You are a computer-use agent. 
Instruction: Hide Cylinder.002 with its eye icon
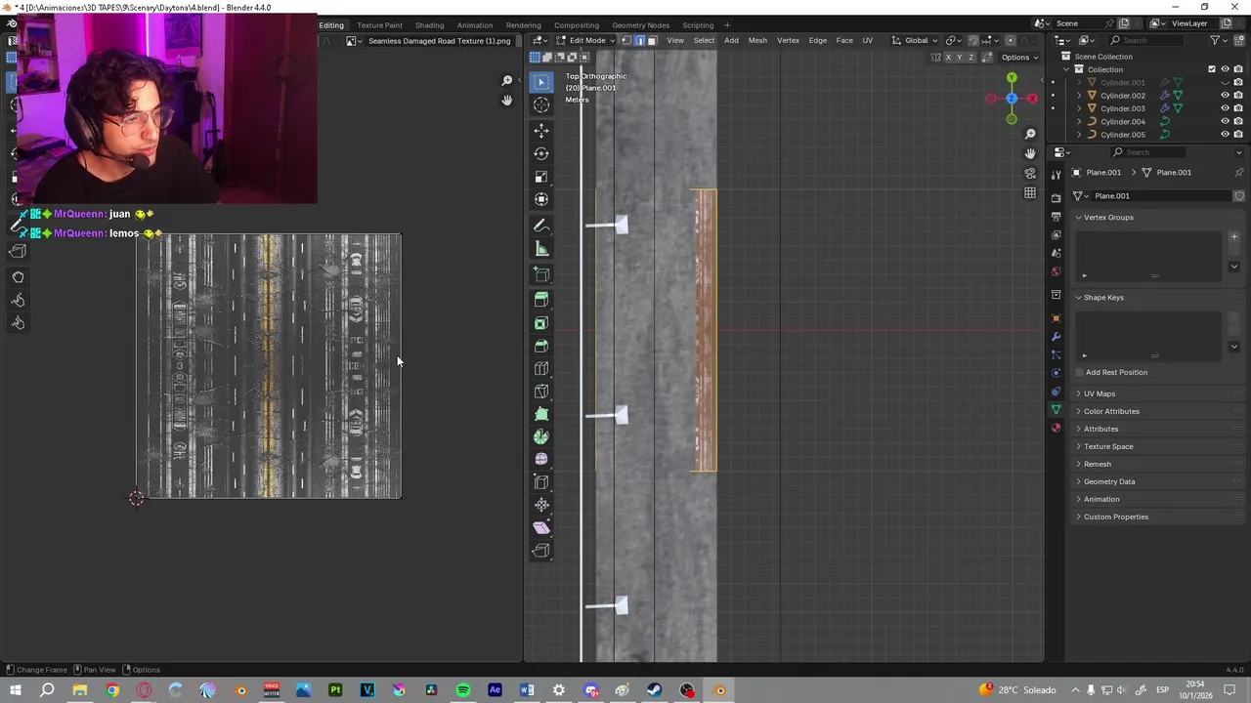[x=1225, y=96]
